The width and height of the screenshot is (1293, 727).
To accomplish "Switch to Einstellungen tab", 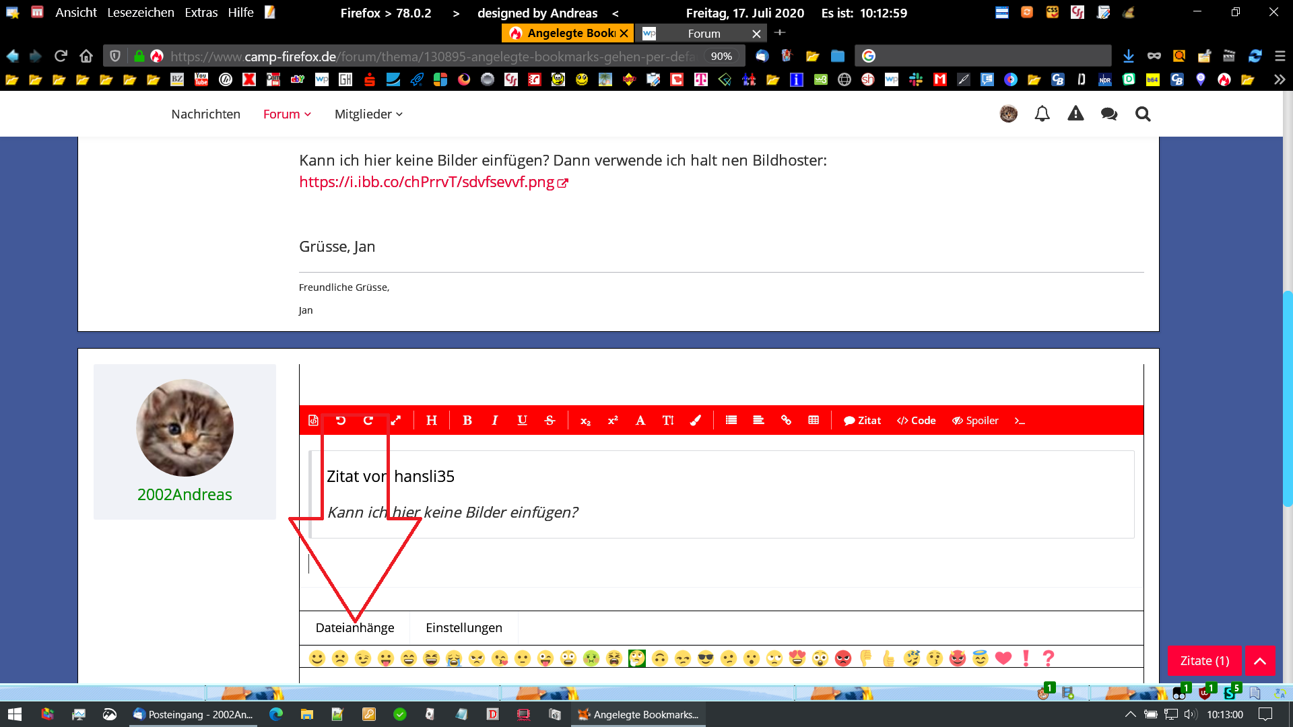I will [464, 627].
